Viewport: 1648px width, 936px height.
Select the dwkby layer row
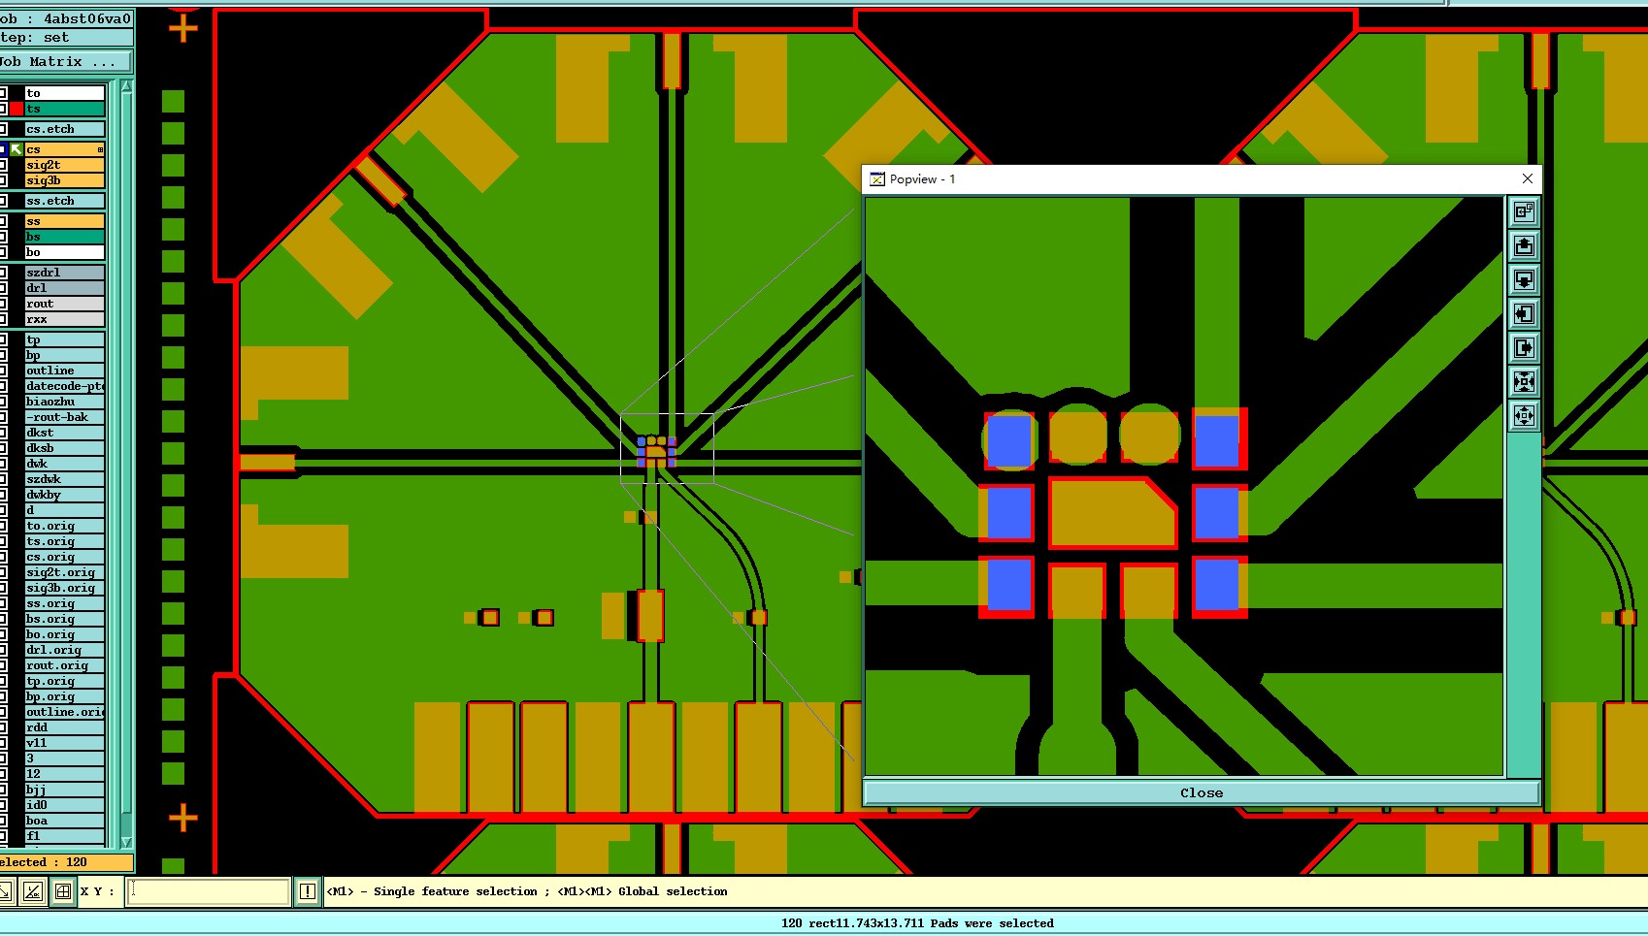click(64, 495)
